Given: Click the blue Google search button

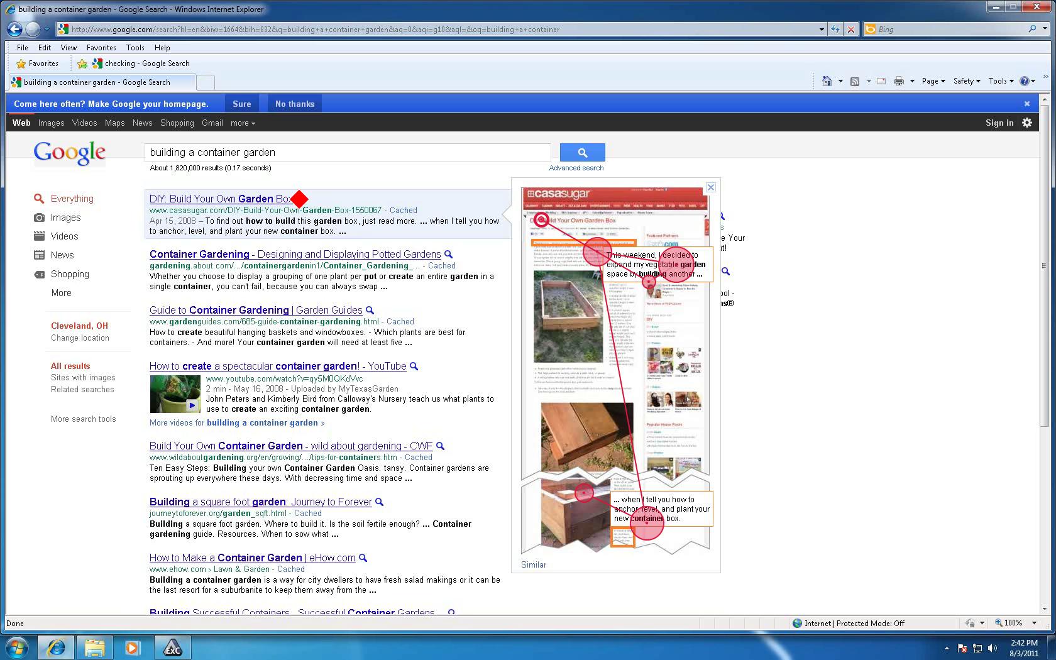Looking at the screenshot, I should pyautogui.click(x=582, y=152).
